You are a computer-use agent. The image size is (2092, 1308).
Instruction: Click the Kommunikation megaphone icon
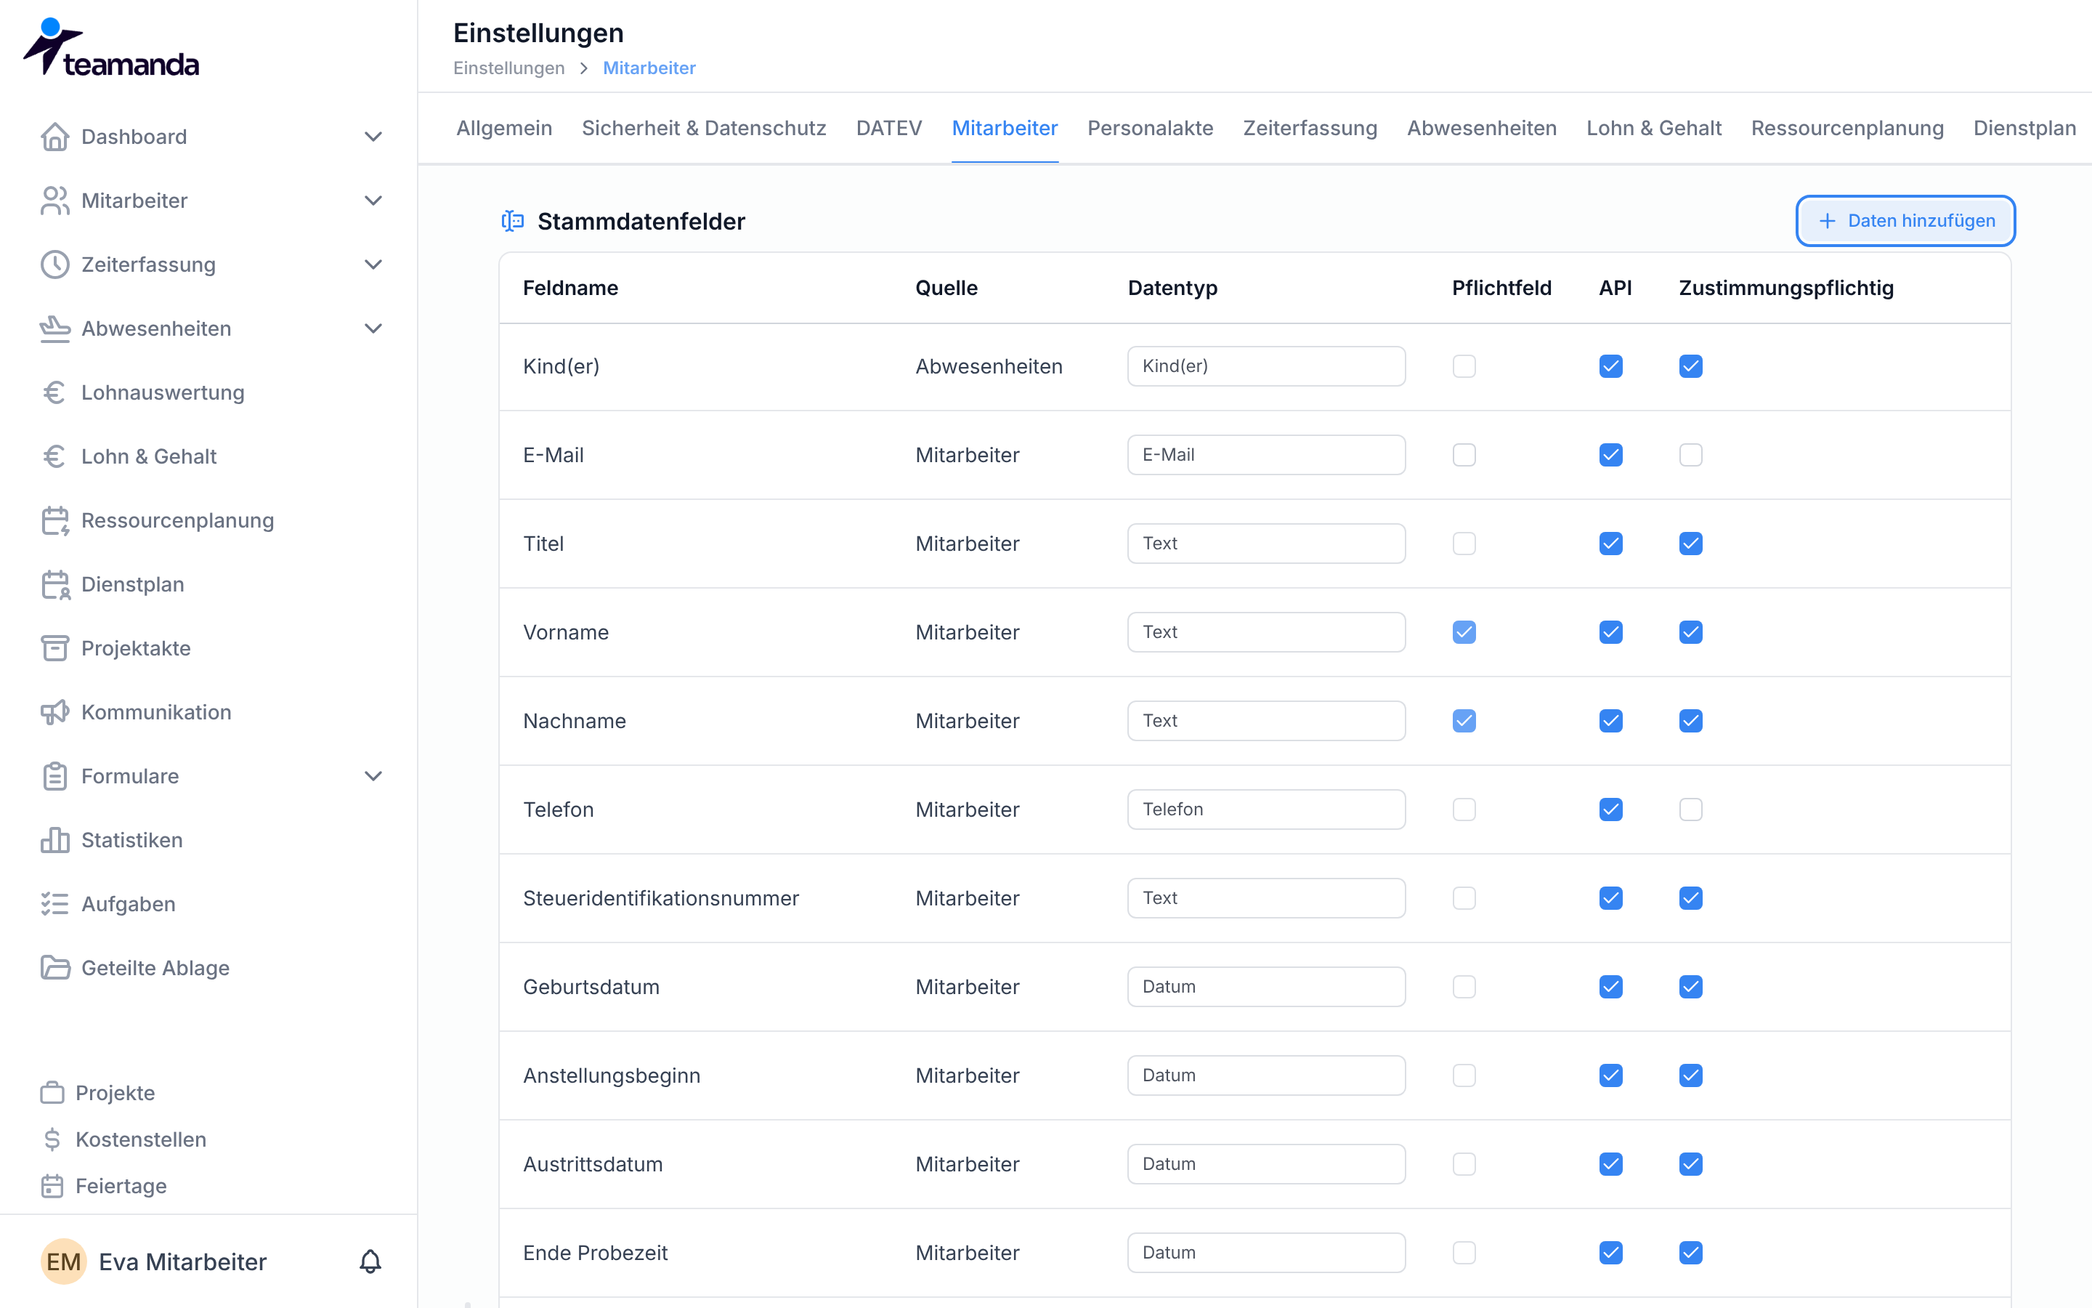(55, 712)
